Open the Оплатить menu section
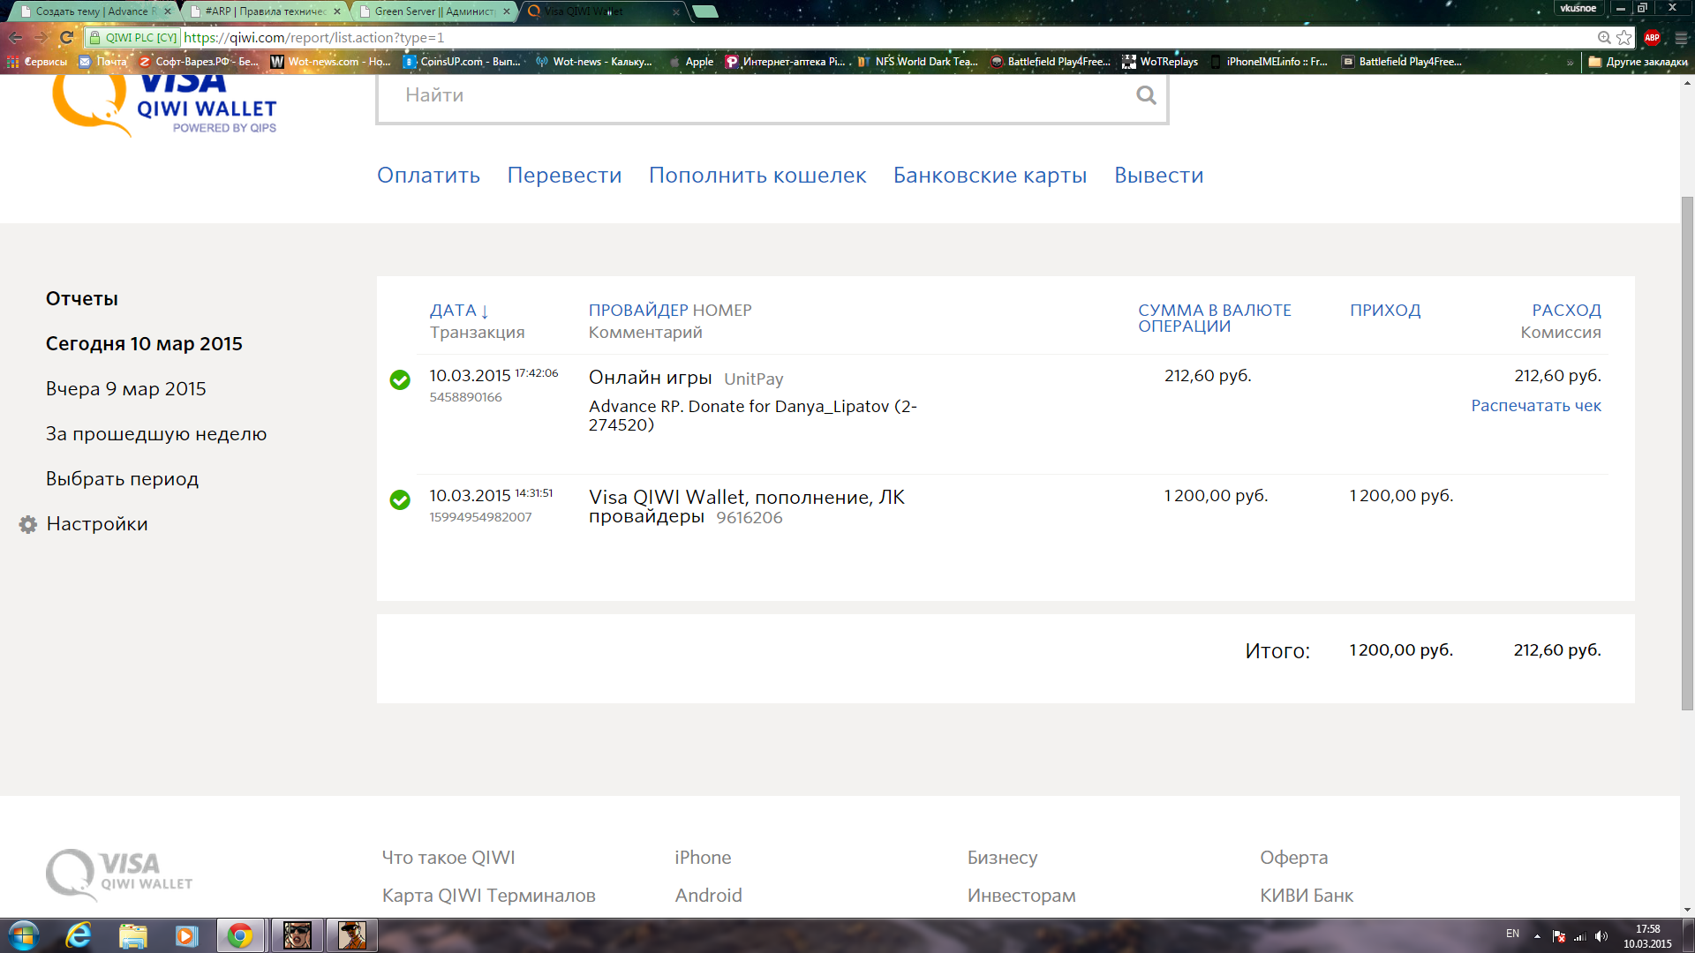 (x=428, y=176)
